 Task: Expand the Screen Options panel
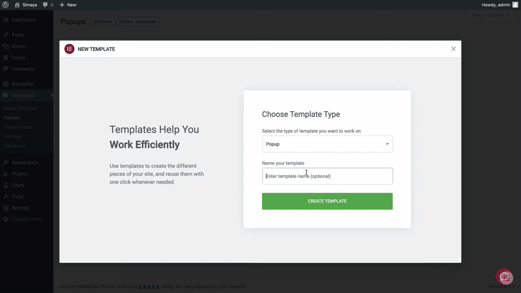[x=490, y=15]
